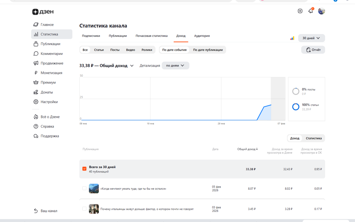Select the Статьи content filter
Screen dimensions: 355x222
pyautogui.click(x=99, y=50)
